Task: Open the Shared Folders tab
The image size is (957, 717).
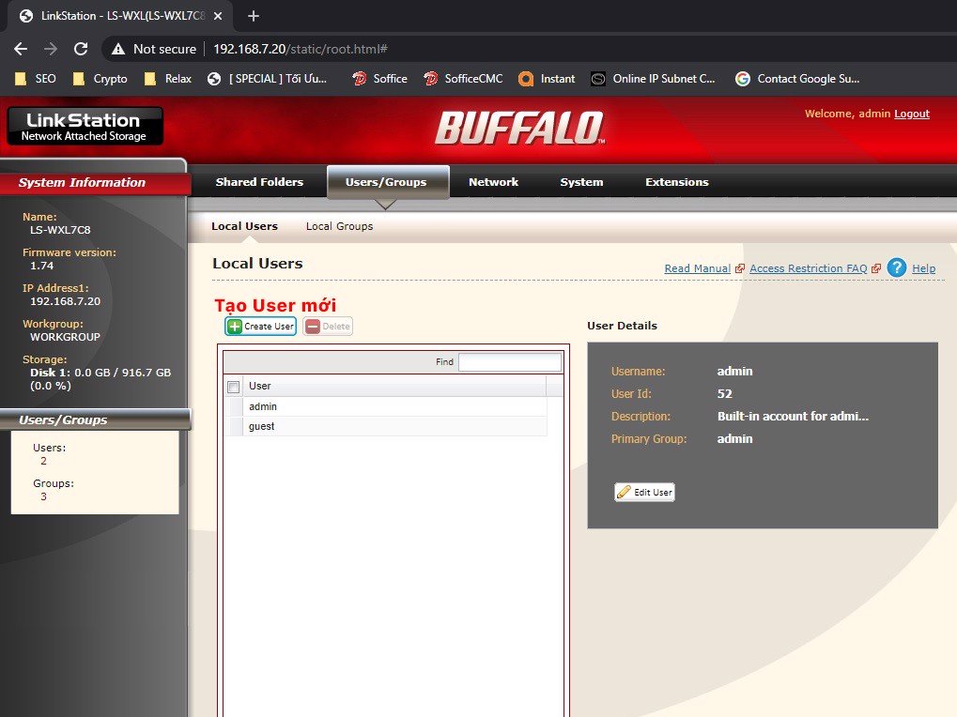Action: pos(259,182)
